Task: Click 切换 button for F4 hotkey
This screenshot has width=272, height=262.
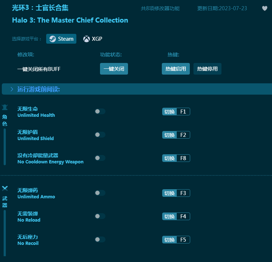Action: [169, 216]
